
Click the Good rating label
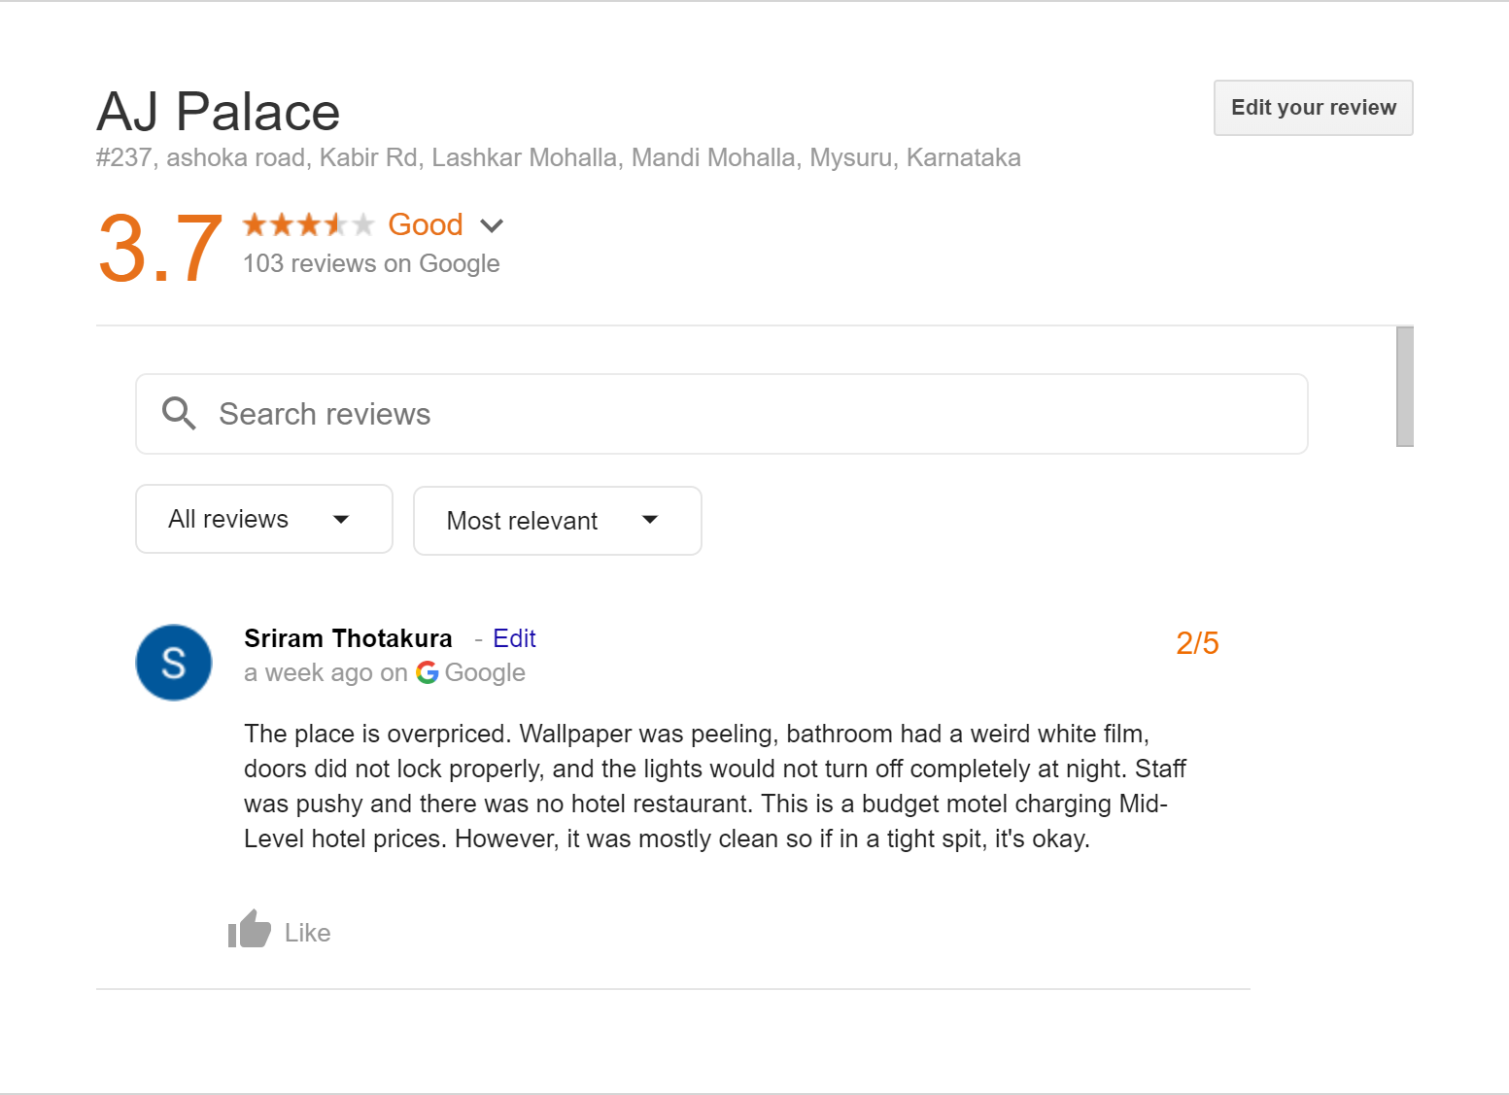click(x=426, y=224)
